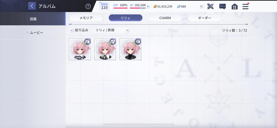This screenshot has width=277, height=128.
Task: Click the AP gauge bar
Action: point(138,8)
